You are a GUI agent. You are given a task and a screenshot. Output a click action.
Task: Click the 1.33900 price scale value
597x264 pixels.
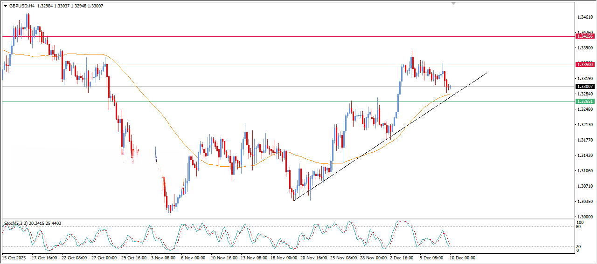coord(585,48)
